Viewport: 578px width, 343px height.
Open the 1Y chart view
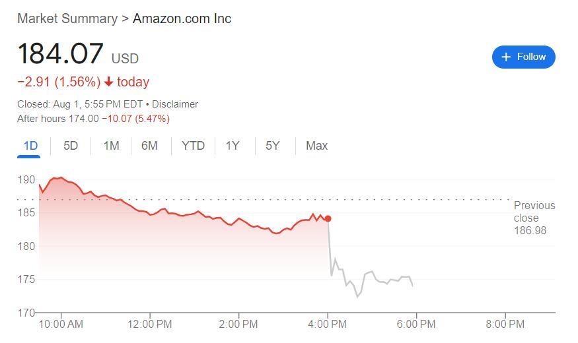tap(233, 146)
